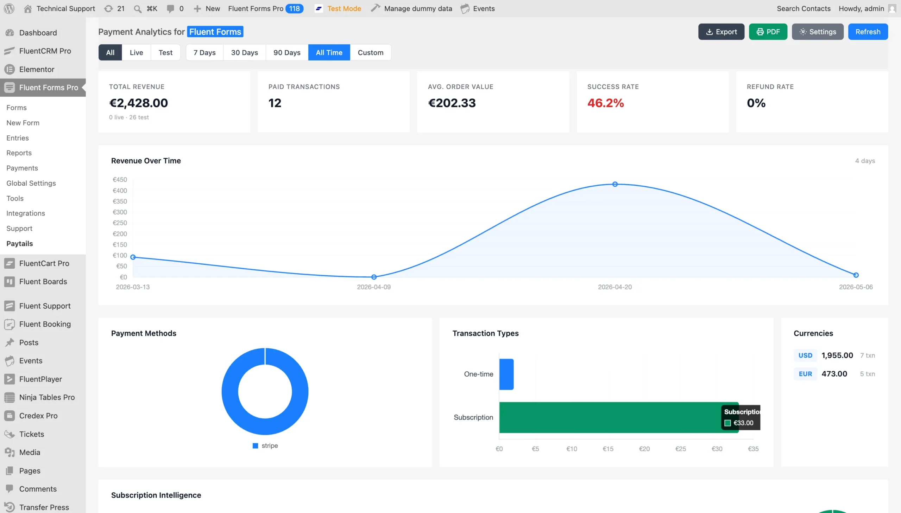Click the 2026-04-20 peak data point
Image resolution: width=901 pixels, height=513 pixels.
tap(615, 184)
